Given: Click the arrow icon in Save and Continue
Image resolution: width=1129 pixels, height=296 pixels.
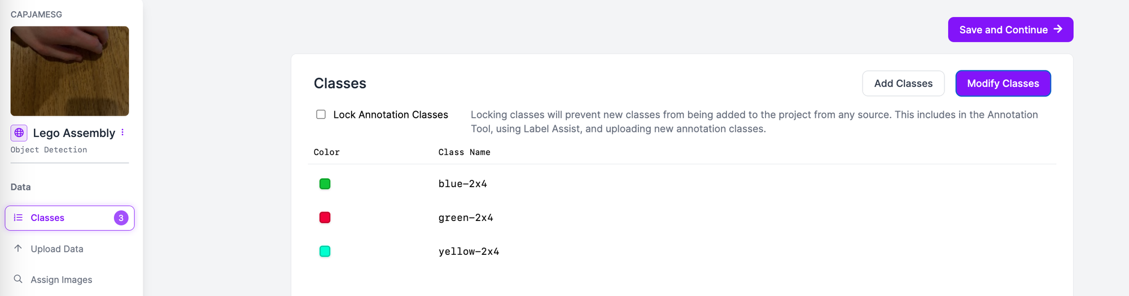Looking at the screenshot, I should point(1058,29).
